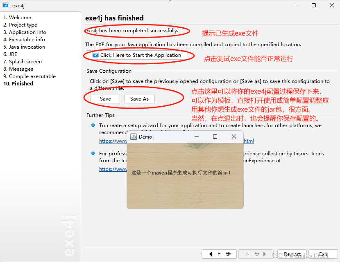Go to step 9. Compile executable
Image resolution: width=340 pixels, height=262 pixels.
[x=29, y=76]
